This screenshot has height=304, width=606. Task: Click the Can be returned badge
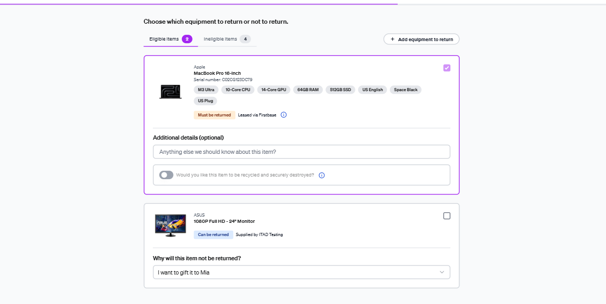tap(213, 234)
